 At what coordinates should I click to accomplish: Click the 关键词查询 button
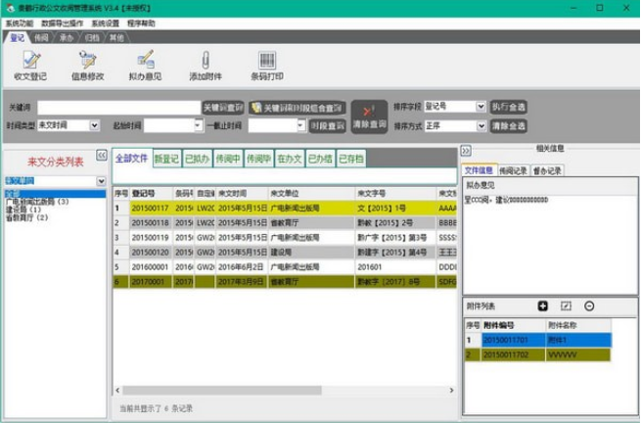coord(223,108)
